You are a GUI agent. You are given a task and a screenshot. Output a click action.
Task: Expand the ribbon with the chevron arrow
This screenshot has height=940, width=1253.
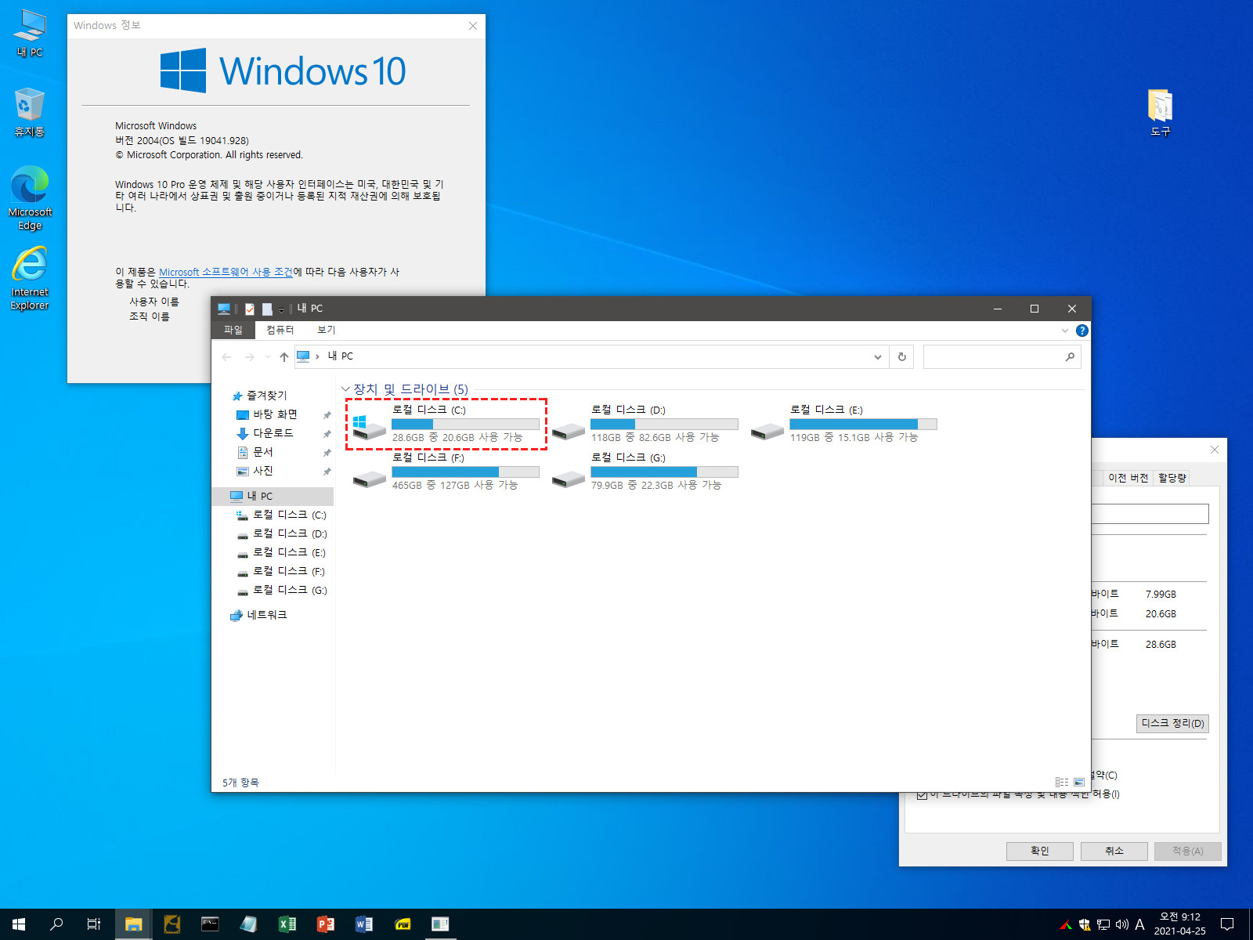[1064, 331]
